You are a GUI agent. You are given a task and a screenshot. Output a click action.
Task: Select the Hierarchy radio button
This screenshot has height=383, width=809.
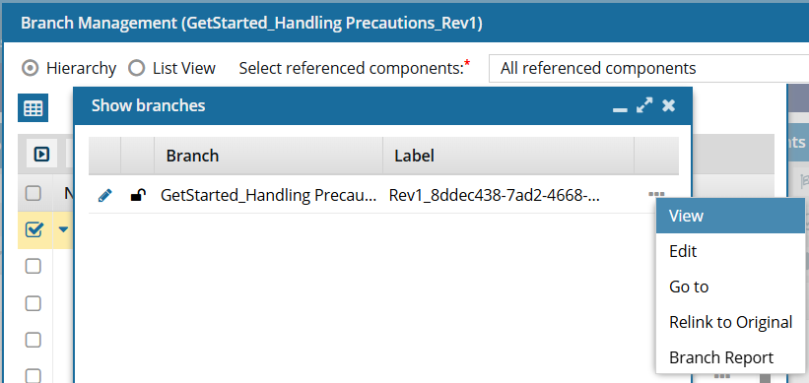click(x=31, y=68)
